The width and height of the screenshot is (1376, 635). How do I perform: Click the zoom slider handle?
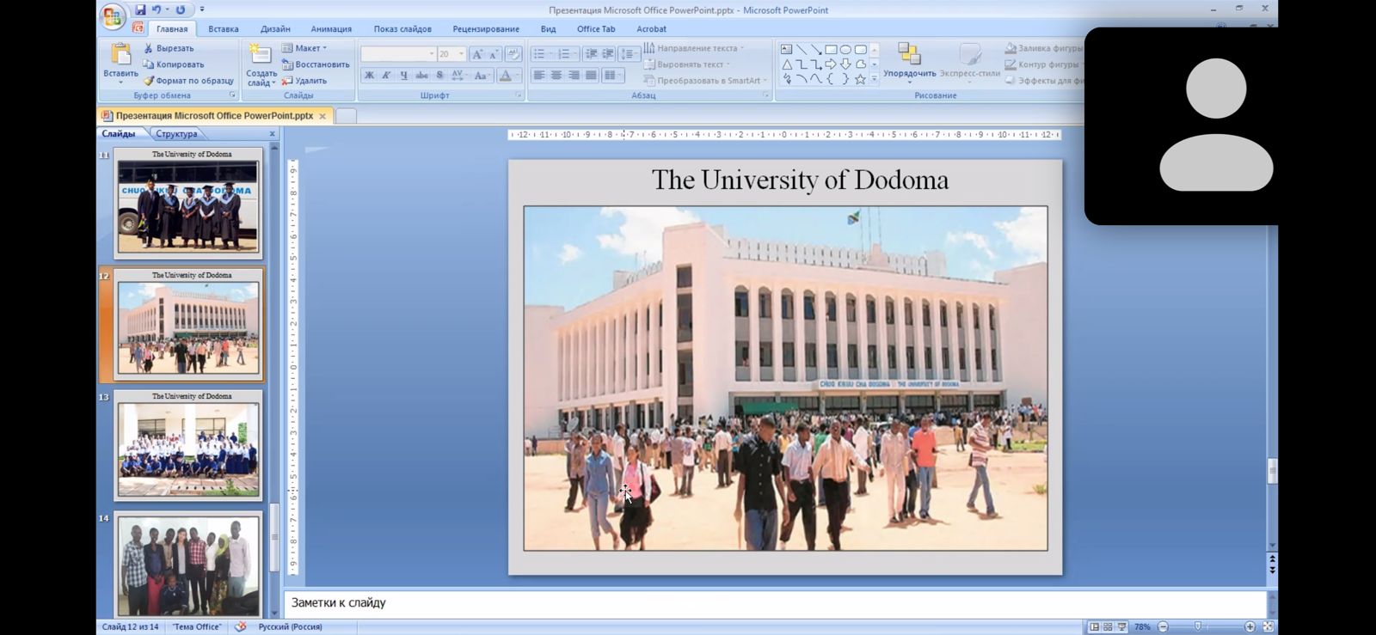point(1197,626)
